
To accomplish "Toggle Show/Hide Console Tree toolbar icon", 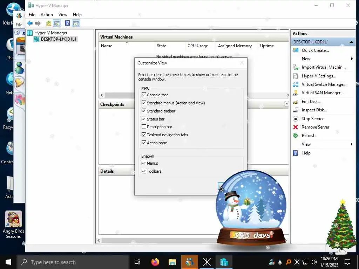I will click(57, 23).
